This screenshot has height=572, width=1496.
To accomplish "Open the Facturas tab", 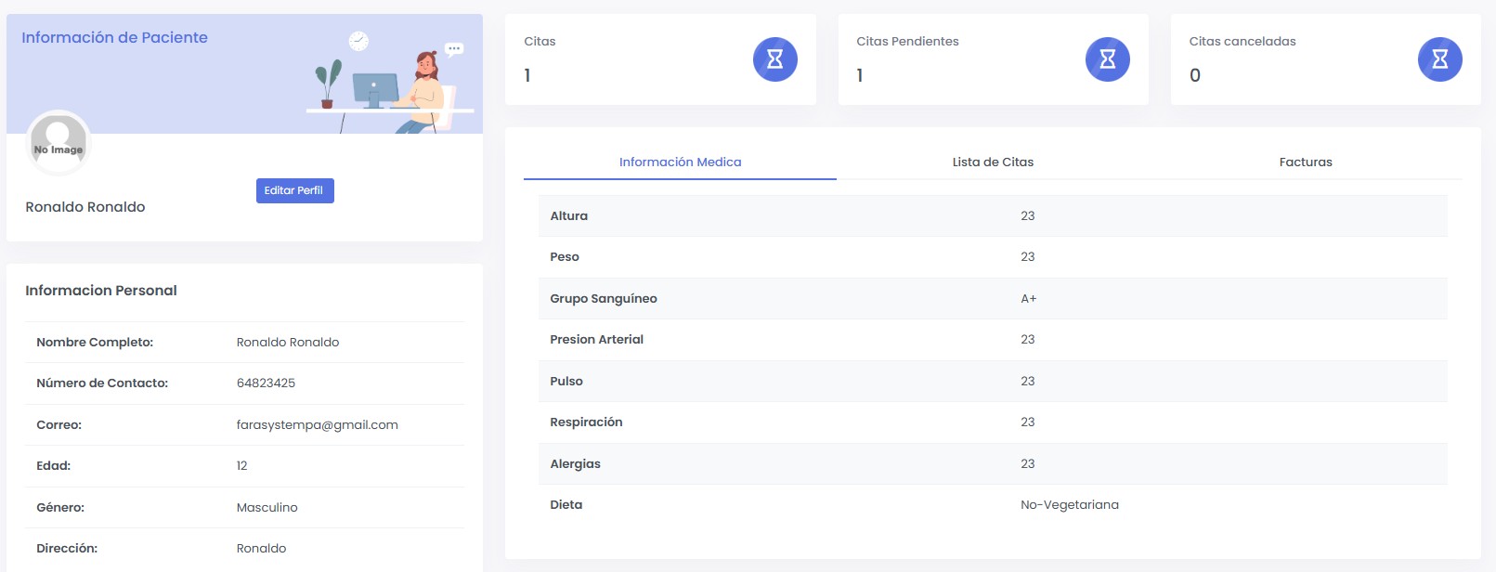I will [x=1305, y=162].
